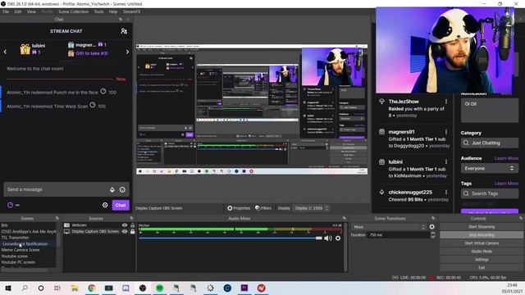Toggle lock on Webcam source
Image resolution: width=525 pixels, height=295 pixels.
pos(132,225)
